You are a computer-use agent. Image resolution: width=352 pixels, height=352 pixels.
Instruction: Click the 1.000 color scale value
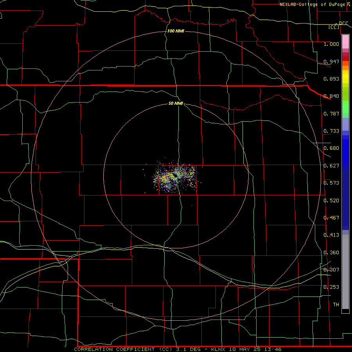click(331, 44)
